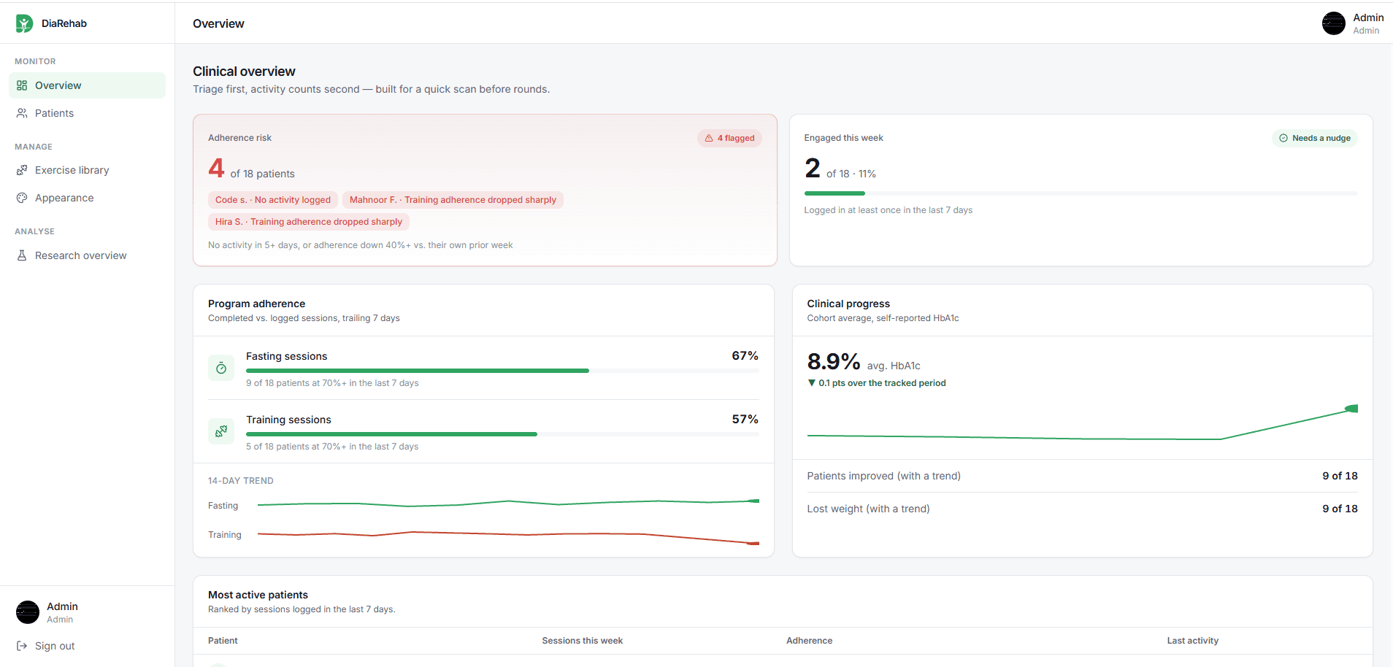Click the Overview grid icon in sidebar
The image size is (1393, 667).
[22, 85]
